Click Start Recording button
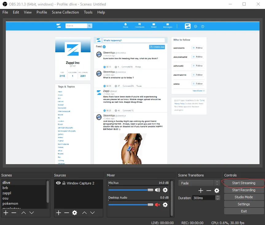This screenshot has height=225, width=265. point(244,190)
